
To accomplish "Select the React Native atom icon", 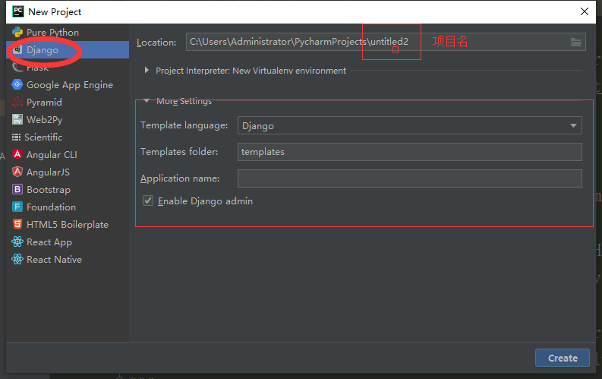I will (17, 259).
